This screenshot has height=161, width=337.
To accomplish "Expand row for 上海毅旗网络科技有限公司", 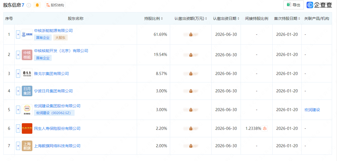I will click(18, 146).
